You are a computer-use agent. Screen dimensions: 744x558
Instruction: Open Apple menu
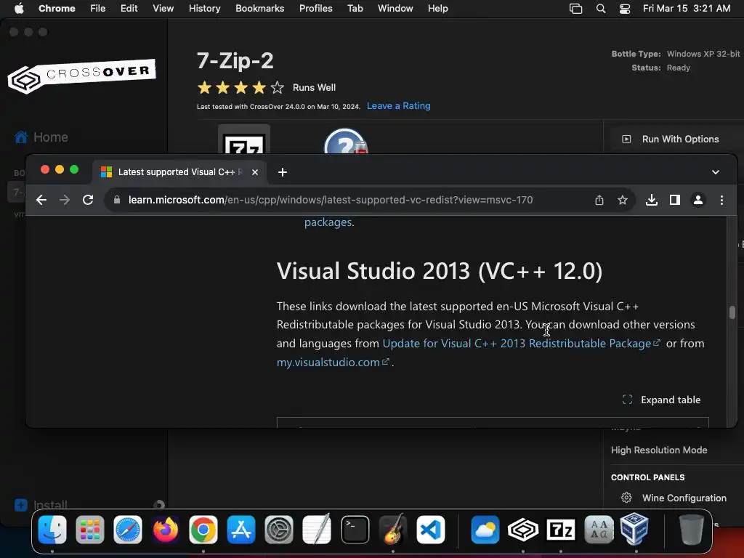(x=19, y=8)
